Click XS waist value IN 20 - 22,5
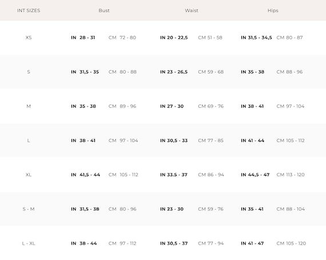 (x=174, y=38)
